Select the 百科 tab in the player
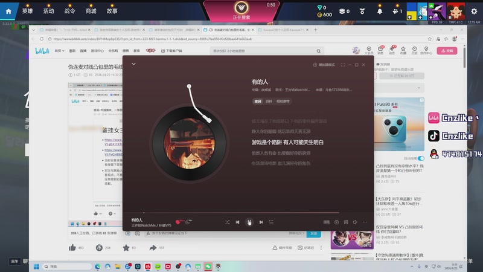The height and width of the screenshot is (272, 483). point(269,101)
